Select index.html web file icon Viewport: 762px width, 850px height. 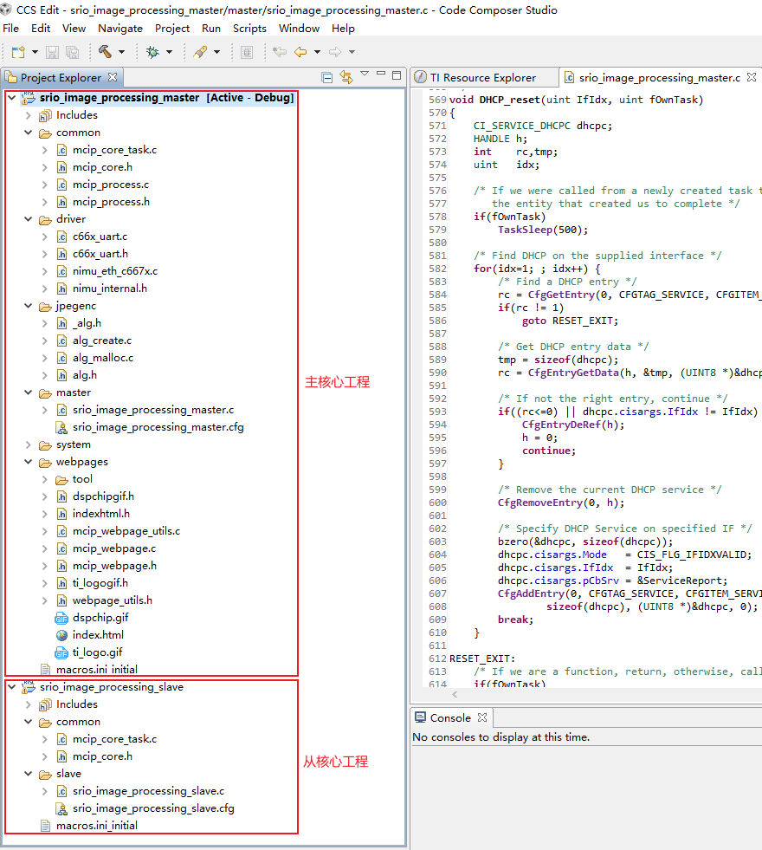click(x=61, y=635)
